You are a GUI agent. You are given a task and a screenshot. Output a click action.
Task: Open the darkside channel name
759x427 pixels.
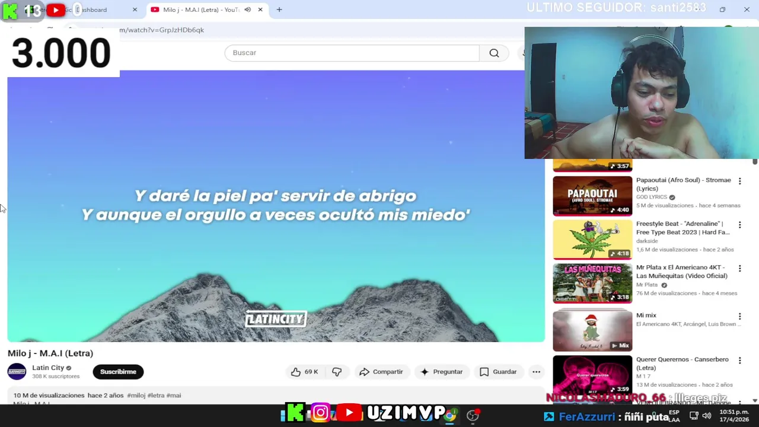[x=647, y=241]
